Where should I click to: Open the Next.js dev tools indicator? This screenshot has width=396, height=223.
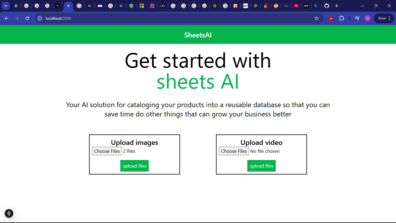[x=9, y=213]
